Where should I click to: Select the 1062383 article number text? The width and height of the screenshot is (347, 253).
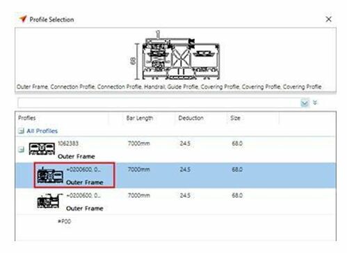pos(68,144)
